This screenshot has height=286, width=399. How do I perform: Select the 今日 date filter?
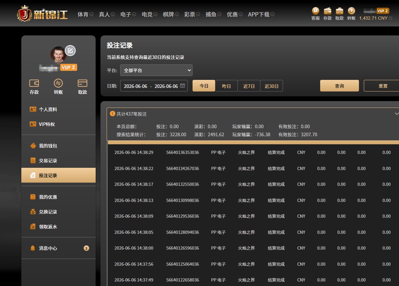point(204,86)
